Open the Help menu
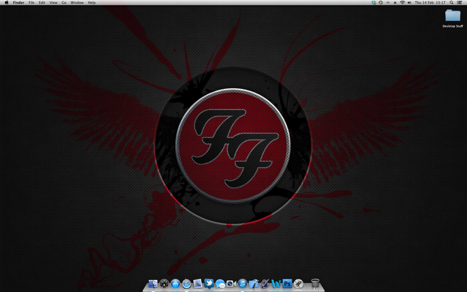The width and height of the screenshot is (467, 292). tap(92, 3)
